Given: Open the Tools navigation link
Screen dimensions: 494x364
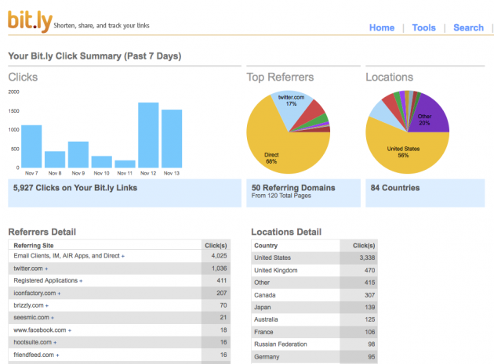Looking at the screenshot, I should (x=423, y=27).
